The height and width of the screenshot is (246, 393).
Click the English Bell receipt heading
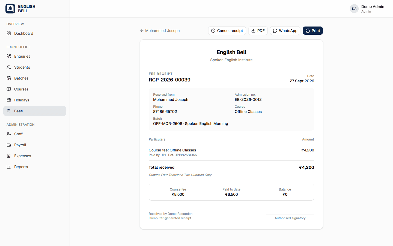(231, 52)
